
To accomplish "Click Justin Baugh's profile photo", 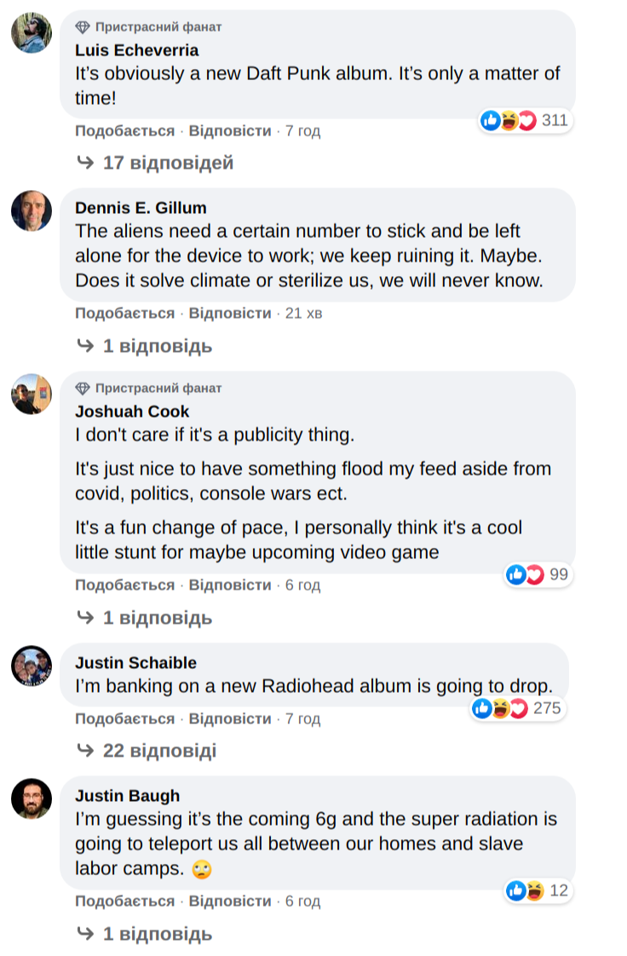I will coord(32,798).
